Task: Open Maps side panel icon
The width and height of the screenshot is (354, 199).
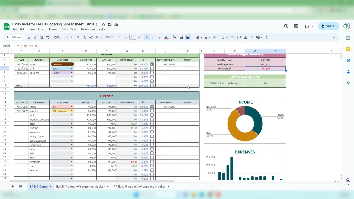Action: click(348, 83)
